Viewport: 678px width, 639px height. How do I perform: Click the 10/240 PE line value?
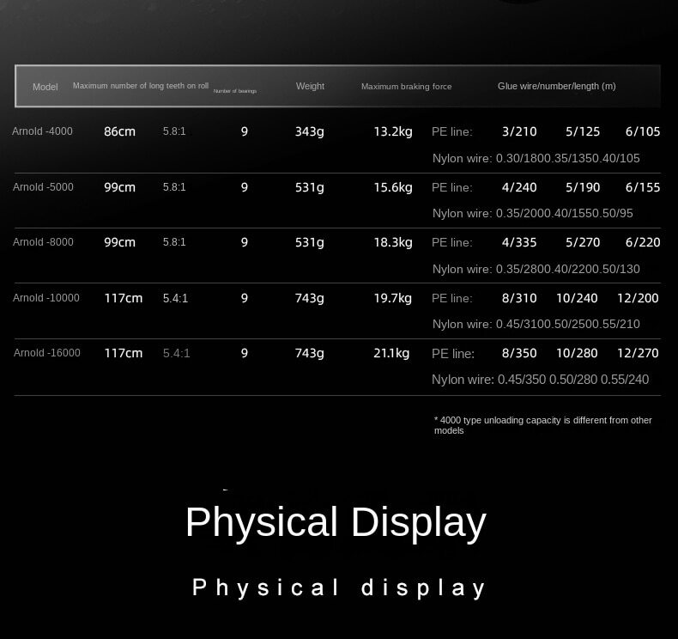[577, 298]
